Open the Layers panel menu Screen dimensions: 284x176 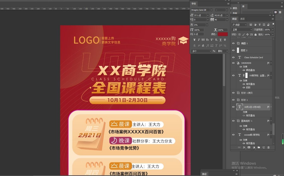click(x=273, y=19)
